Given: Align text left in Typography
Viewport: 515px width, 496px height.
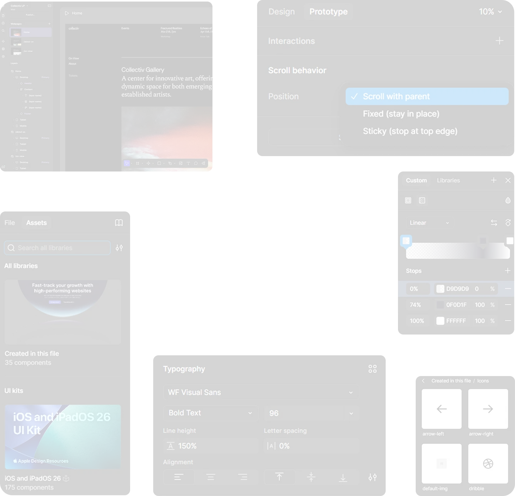Looking at the screenshot, I should 179,477.
